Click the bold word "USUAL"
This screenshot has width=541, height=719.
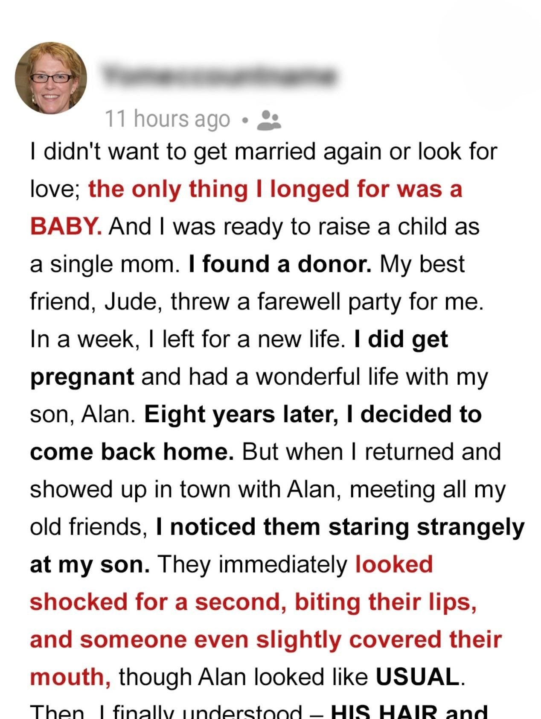click(x=417, y=677)
